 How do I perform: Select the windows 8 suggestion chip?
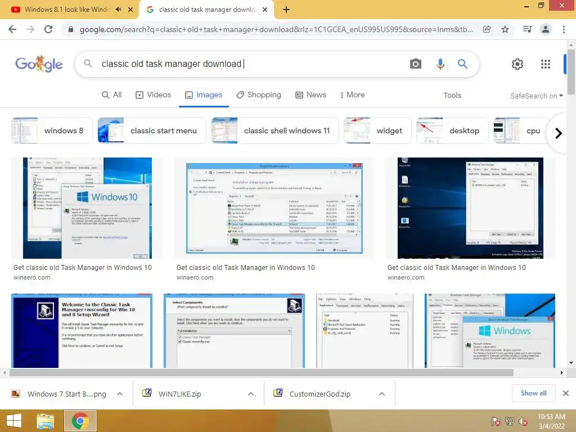[52, 130]
